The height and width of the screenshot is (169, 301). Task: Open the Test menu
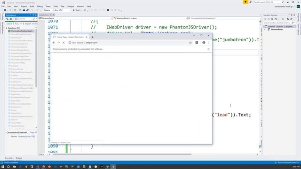click(63, 6)
